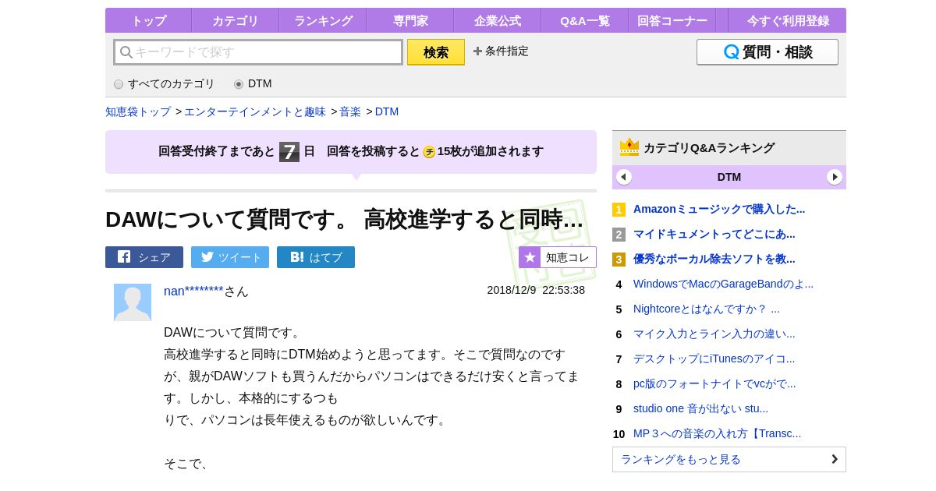
Task: Open ranking 10 MP3への音楽の入れ方 link
Action: [717, 433]
